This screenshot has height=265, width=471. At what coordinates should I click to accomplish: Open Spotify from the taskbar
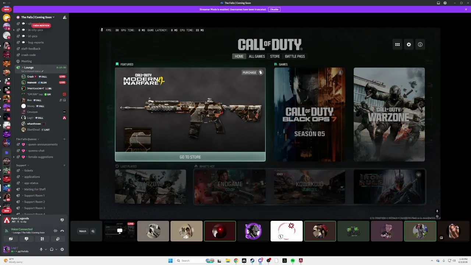coord(293,261)
